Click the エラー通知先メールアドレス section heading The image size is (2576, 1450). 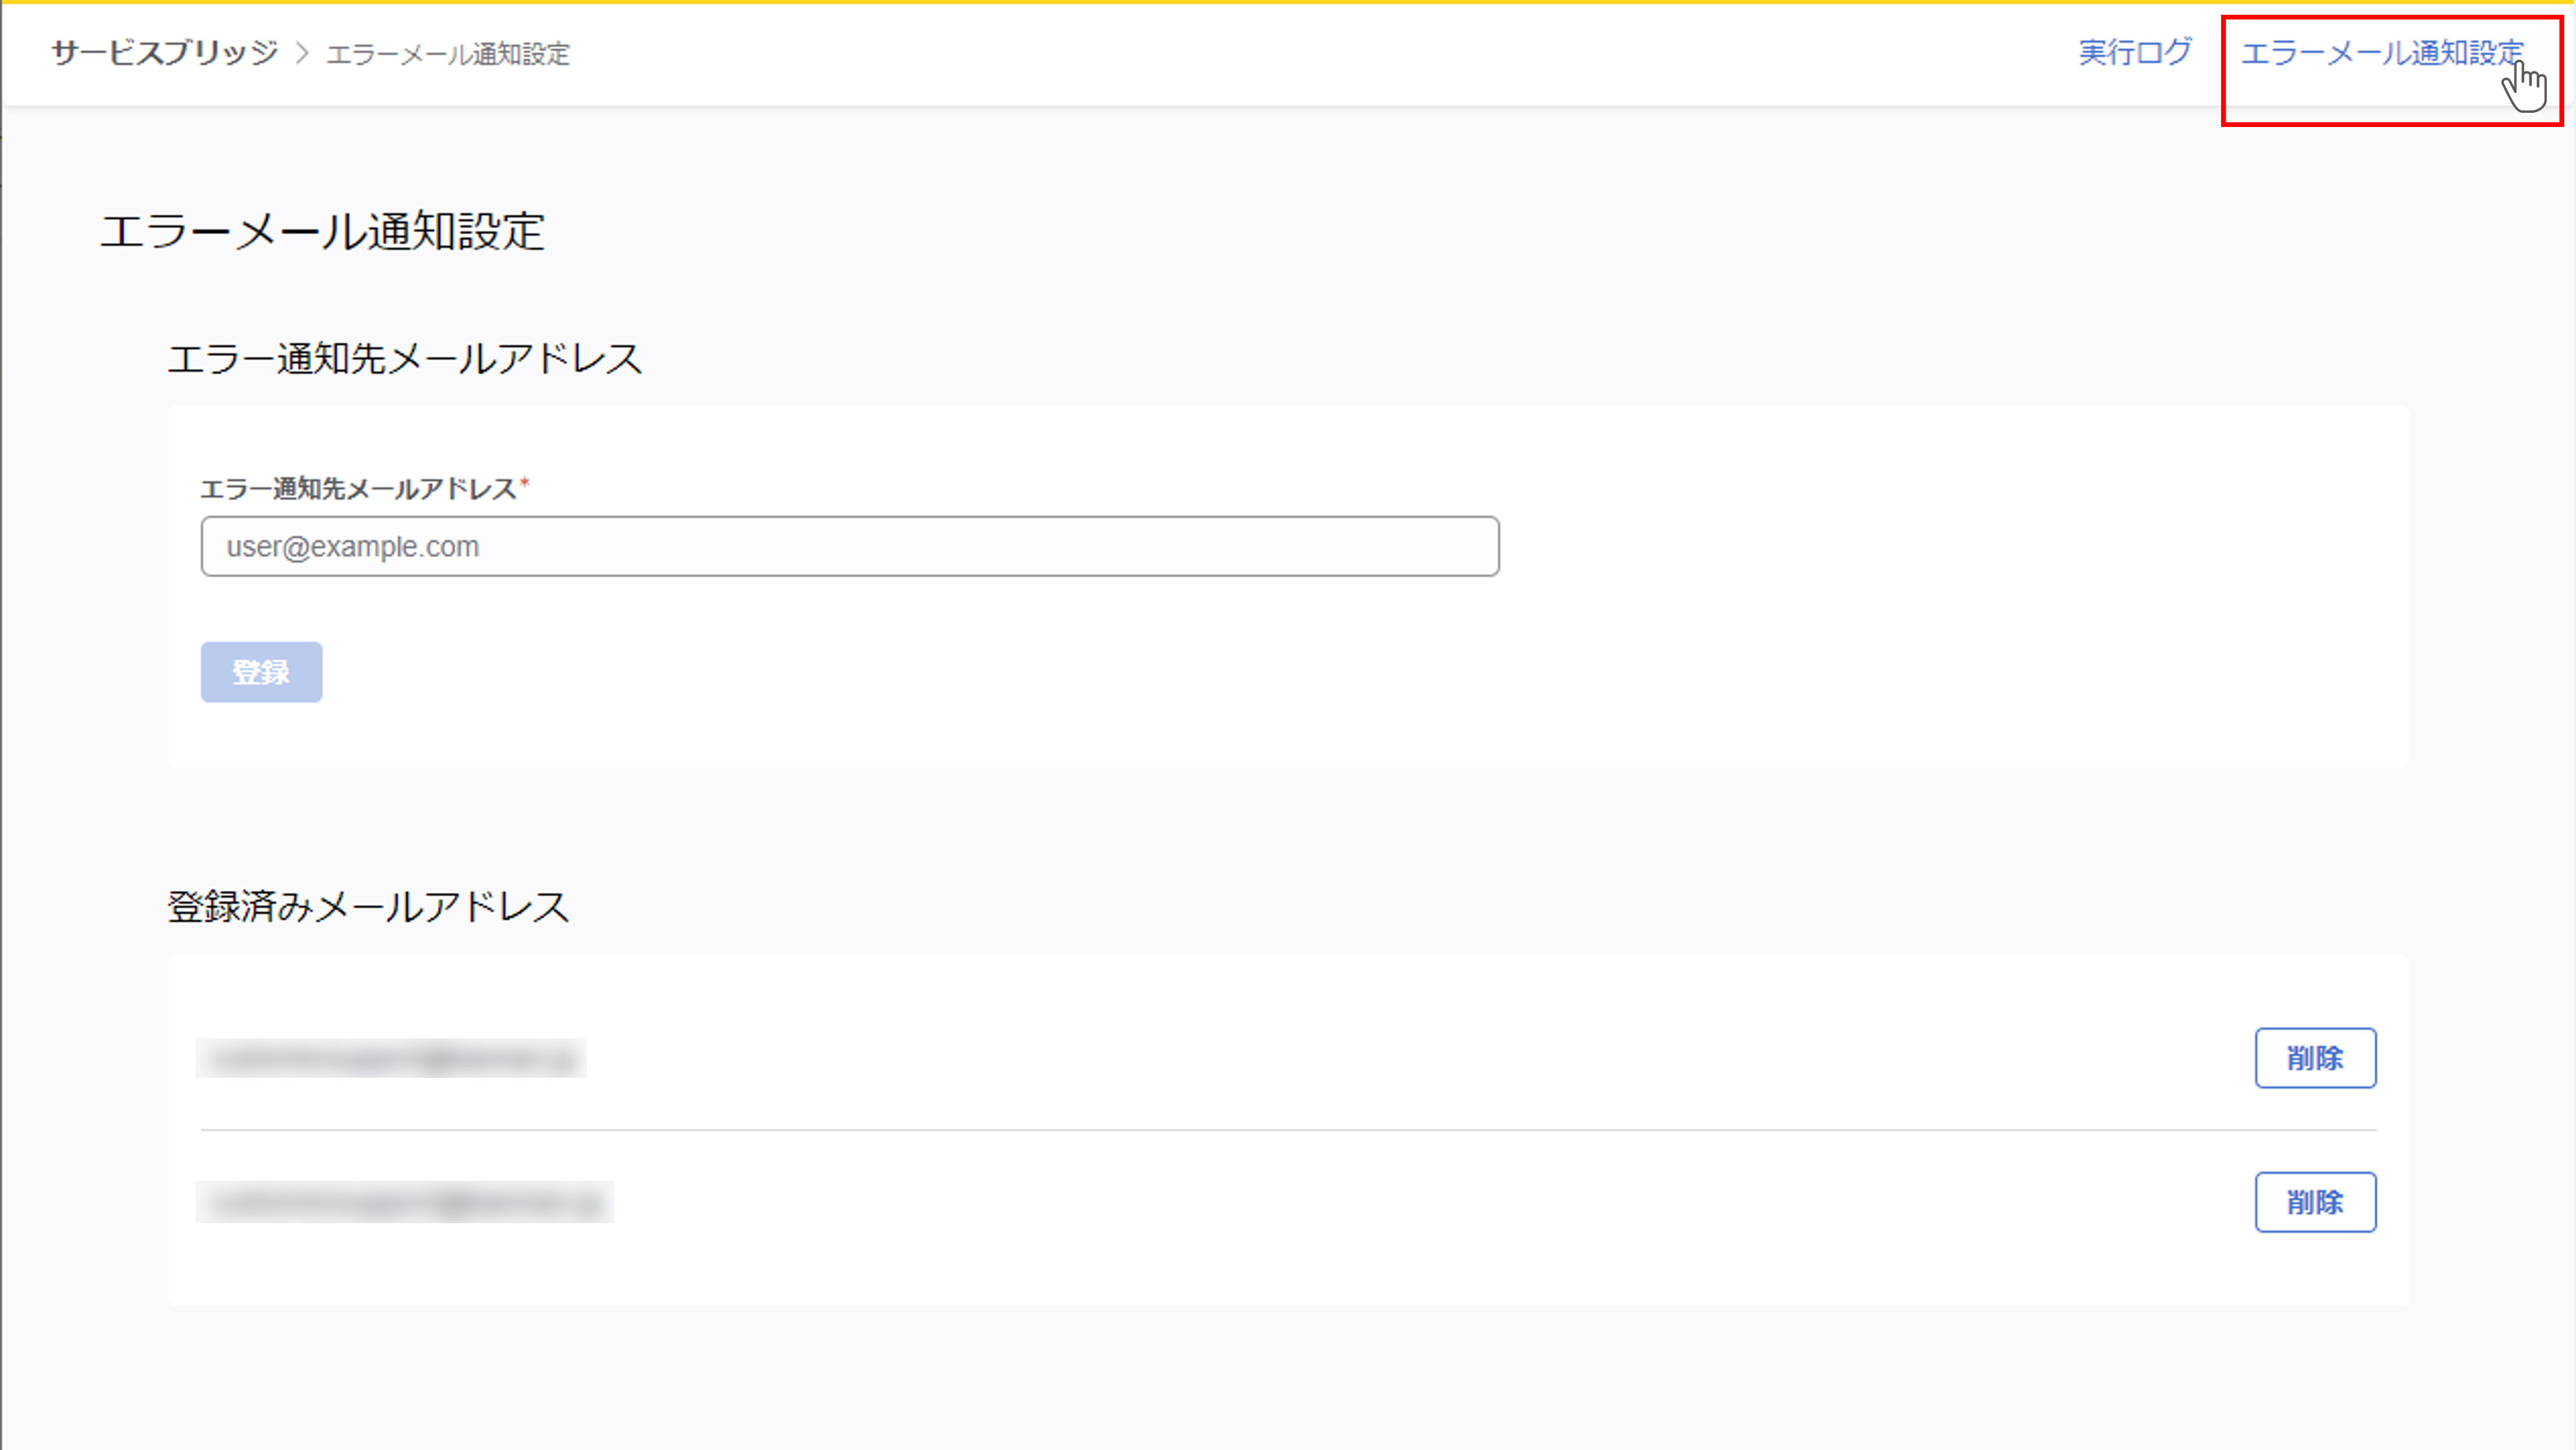(x=404, y=358)
